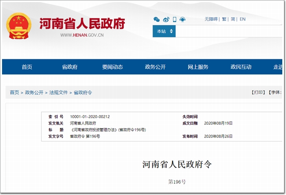Go to 首页 in navigation bar
This screenshot has width=286, height=195.
point(27,67)
